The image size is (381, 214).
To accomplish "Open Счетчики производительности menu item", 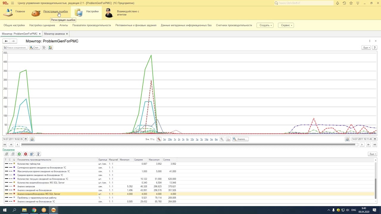I will (x=234, y=25).
